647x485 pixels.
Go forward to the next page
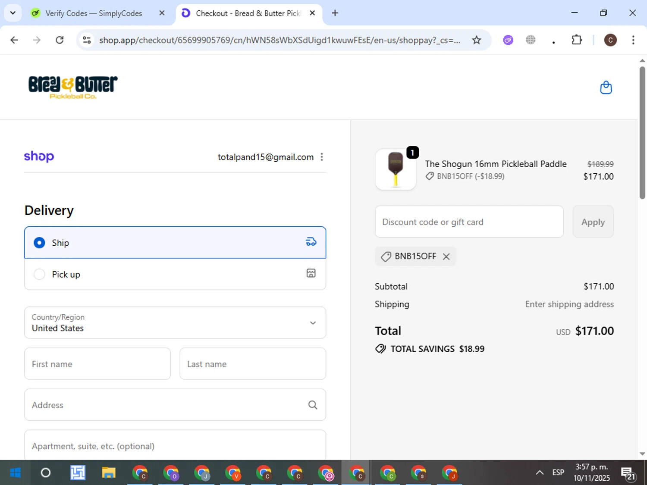pyautogui.click(x=37, y=40)
